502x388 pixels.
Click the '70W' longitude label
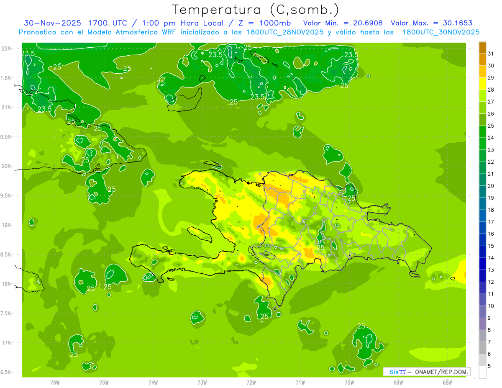coord(349,382)
